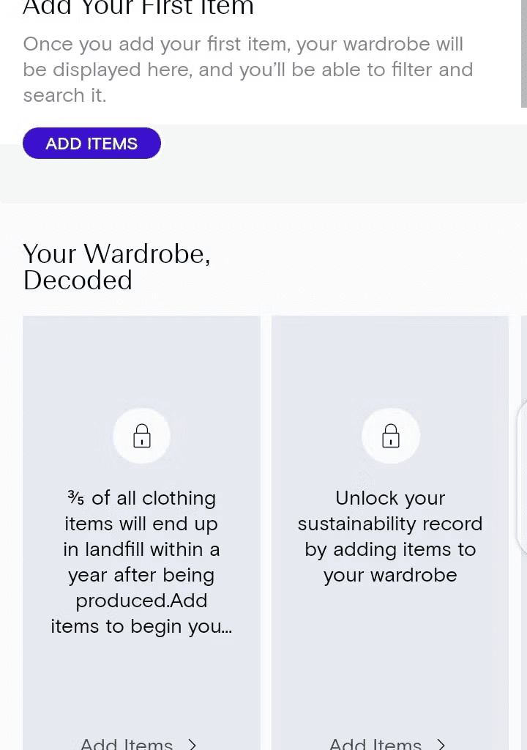
Task: Click the "Add Your First Item" heading
Action: tap(138, 7)
